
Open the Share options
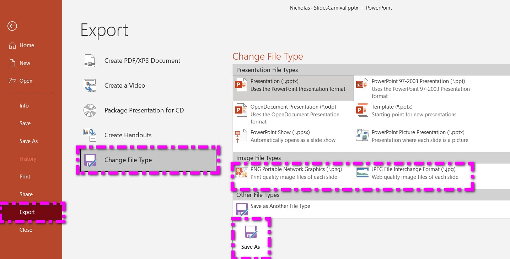coord(26,194)
